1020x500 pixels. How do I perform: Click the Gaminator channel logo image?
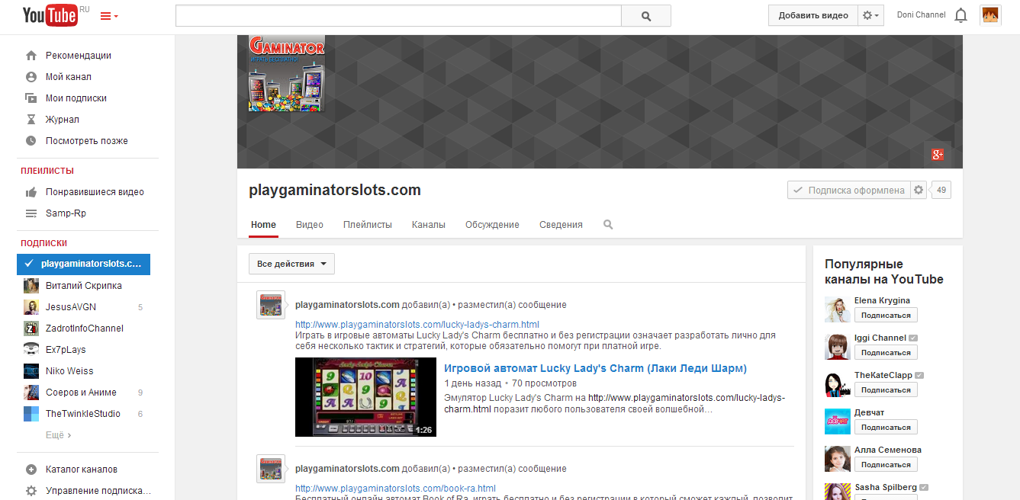coord(286,75)
